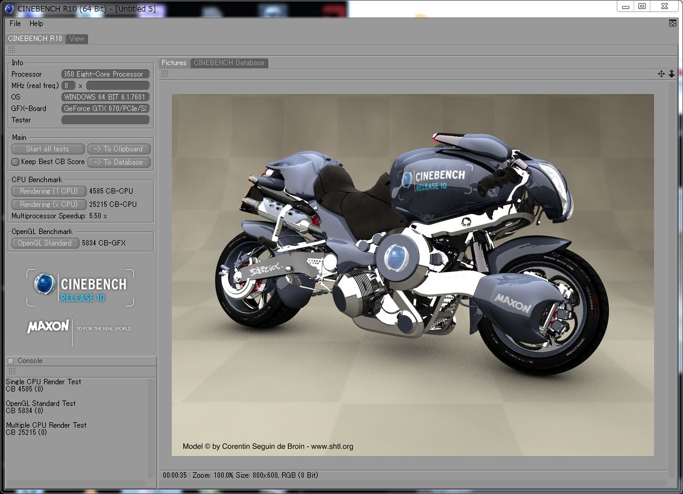This screenshot has height=494, width=683.
Task: Click the empty Tester field
Action: 105,120
